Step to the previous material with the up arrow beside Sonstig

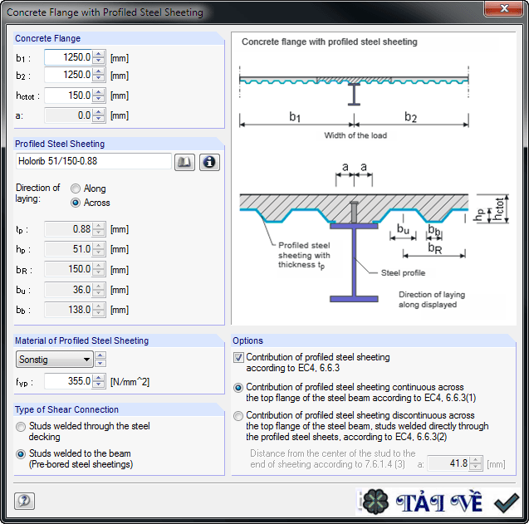coord(100,355)
